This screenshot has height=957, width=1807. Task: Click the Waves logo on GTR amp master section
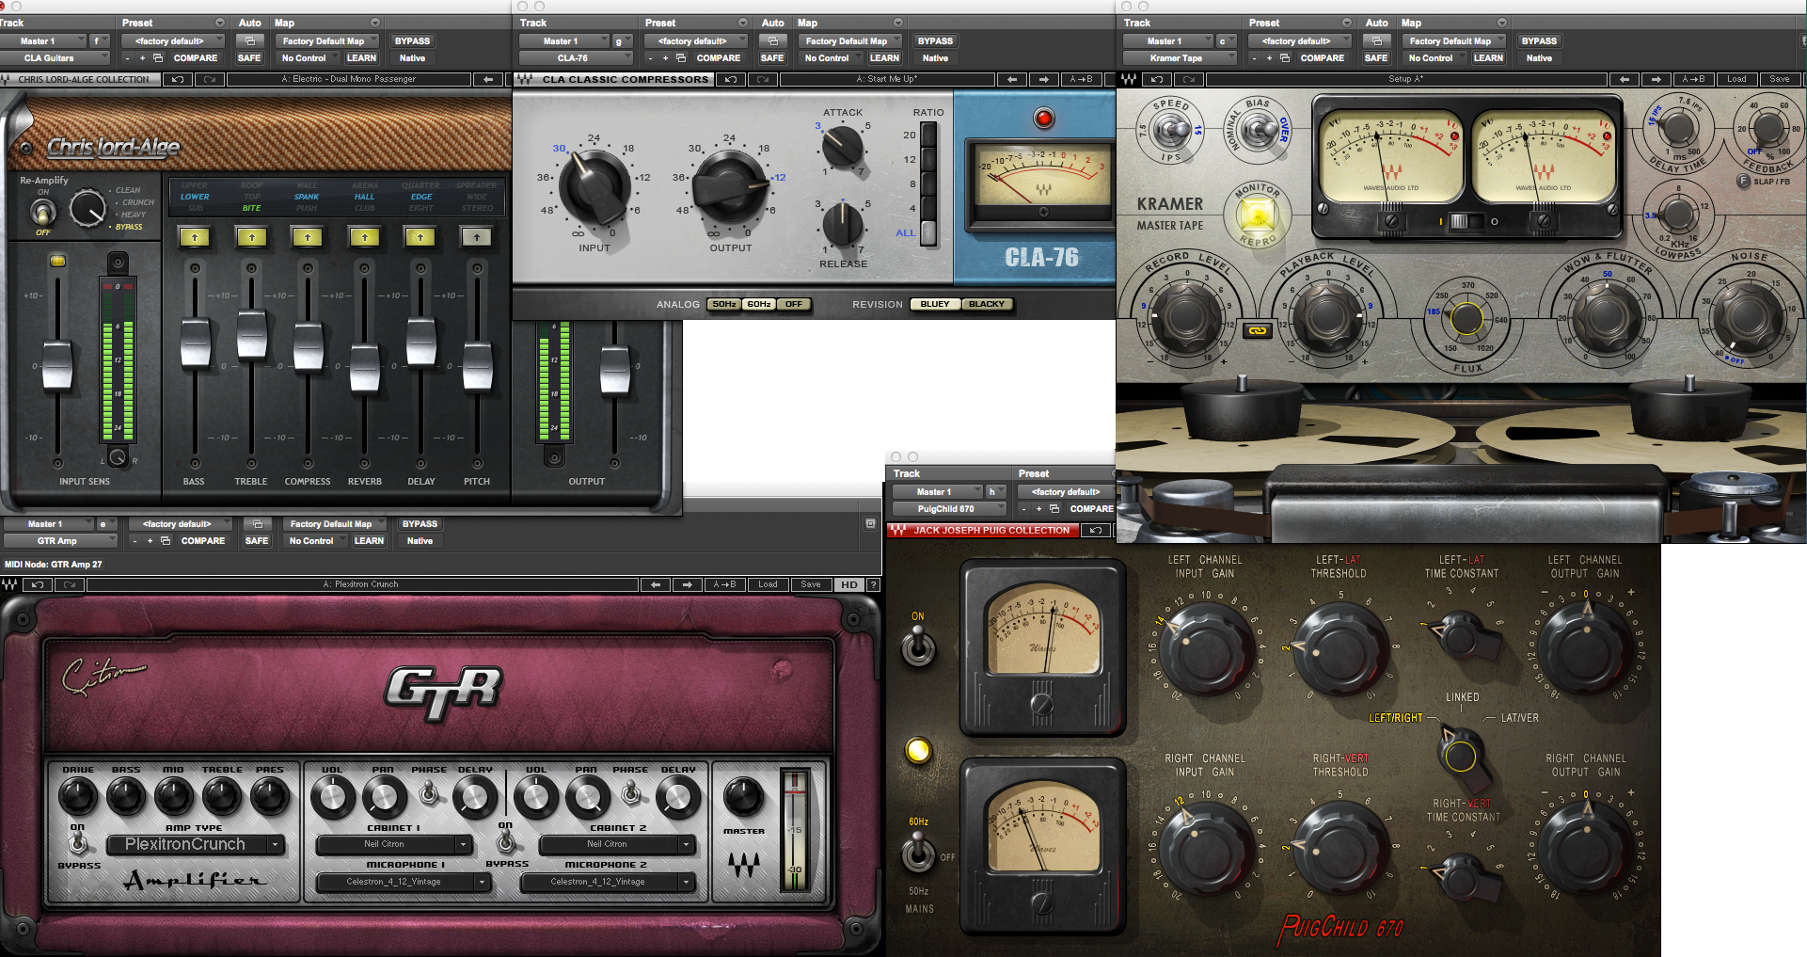point(743,864)
